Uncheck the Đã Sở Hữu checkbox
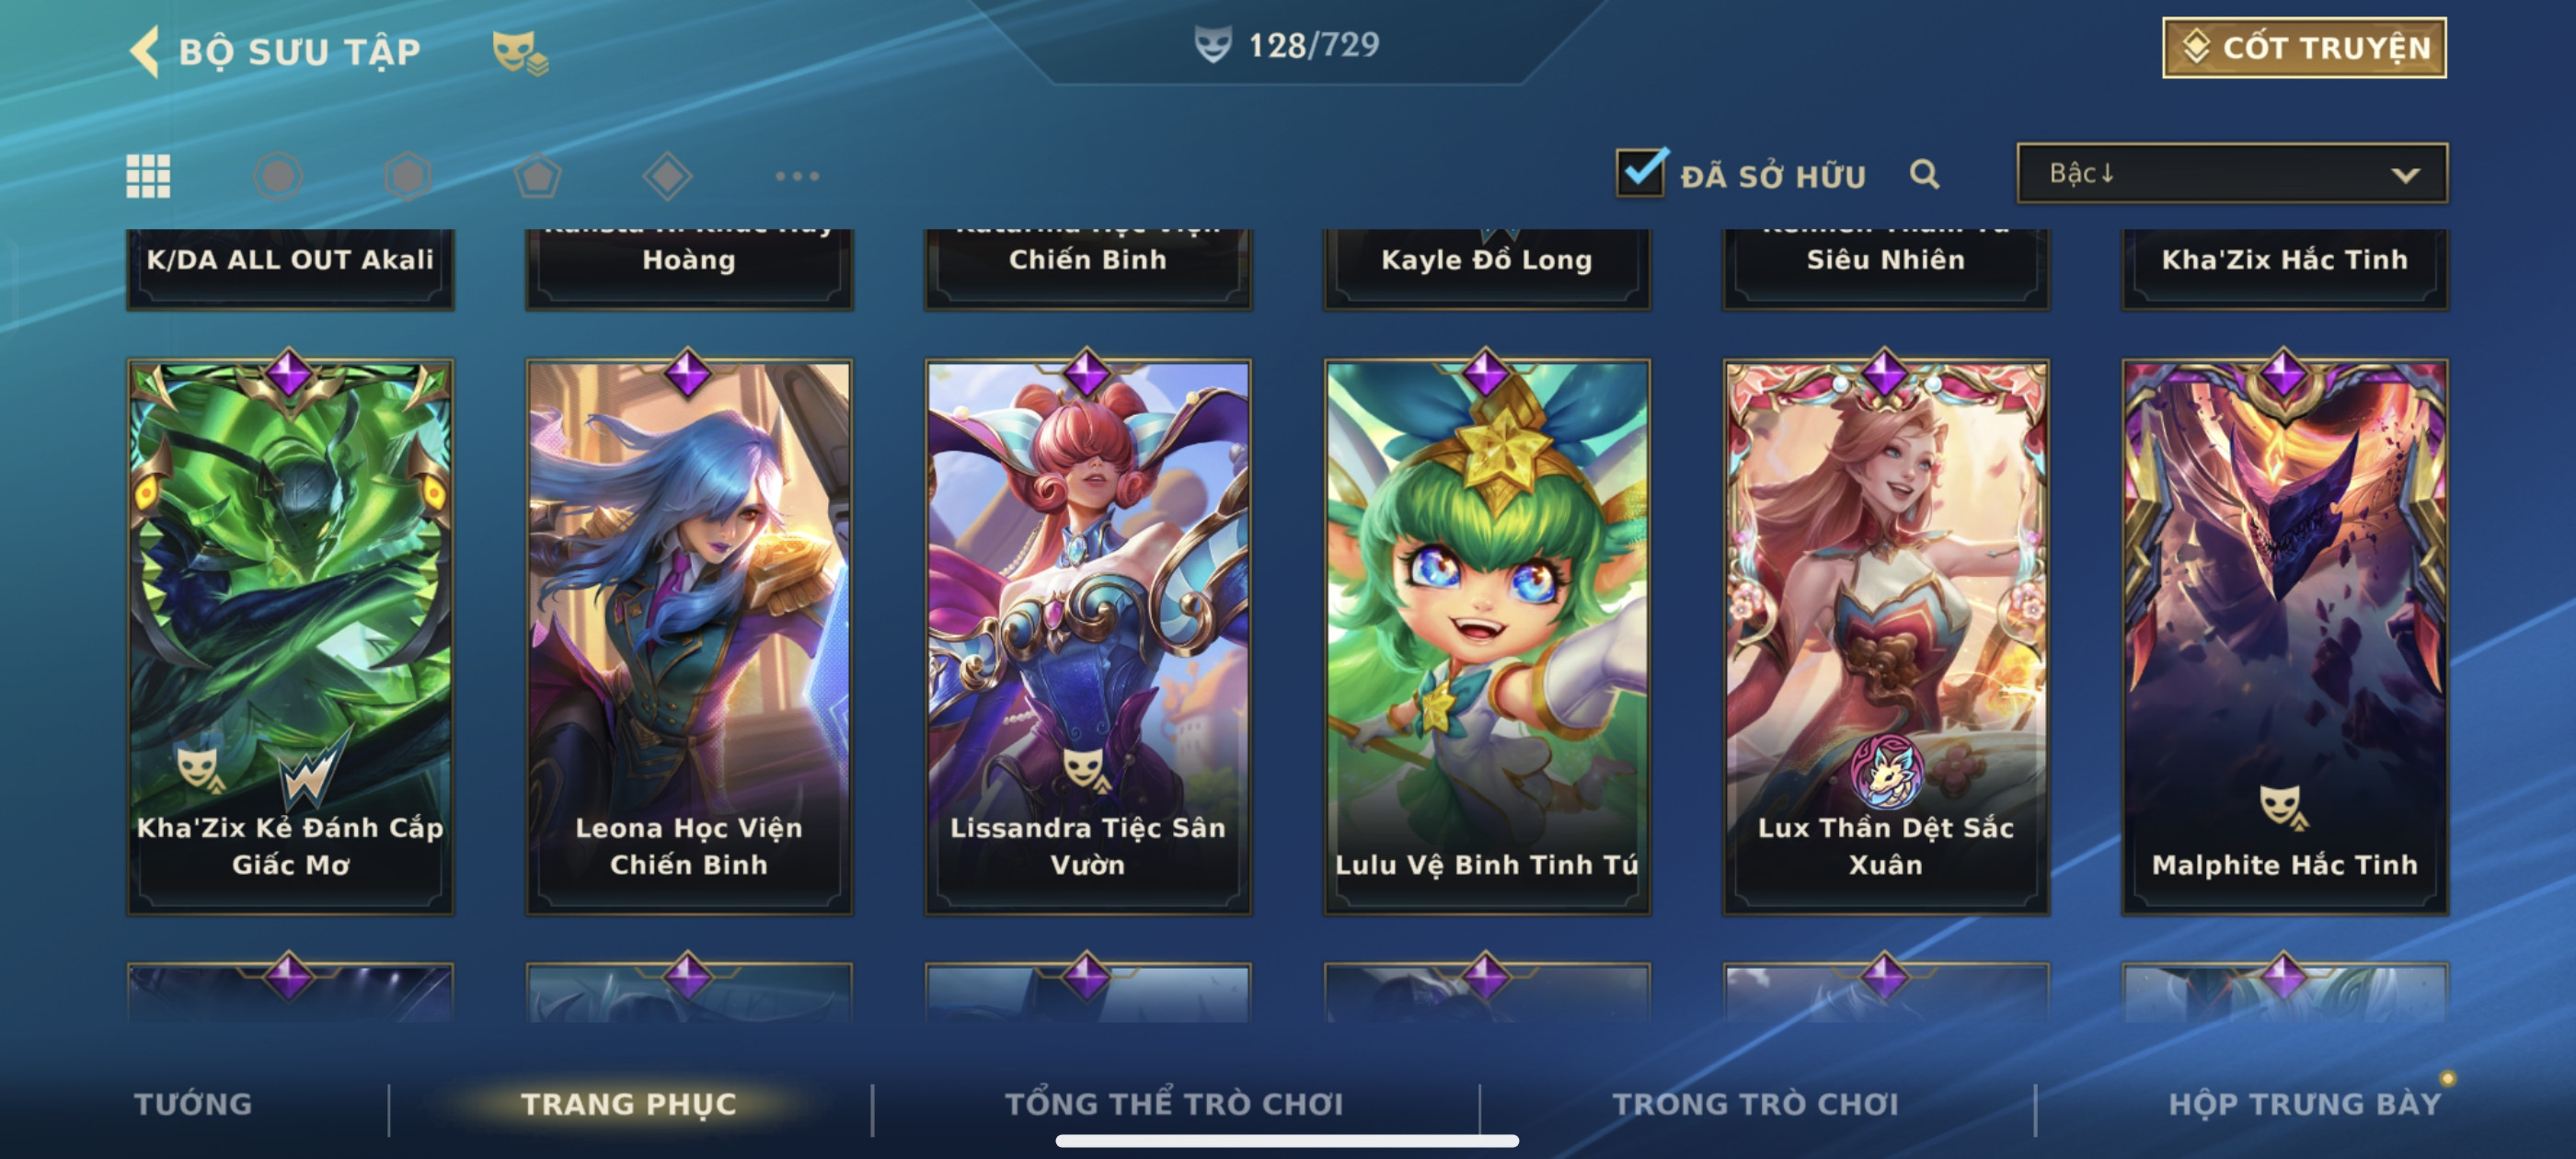The image size is (2576, 1159). (1642, 172)
